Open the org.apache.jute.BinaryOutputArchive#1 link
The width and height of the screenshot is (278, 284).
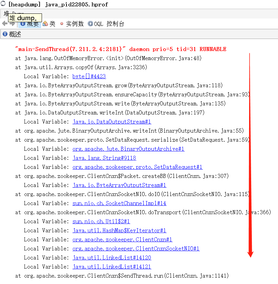[x=128, y=149]
